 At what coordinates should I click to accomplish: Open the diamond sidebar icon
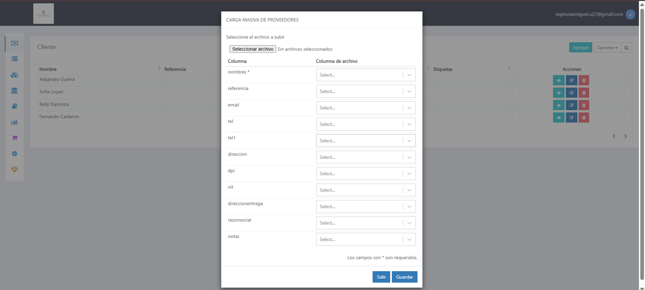[x=15, y=169]
